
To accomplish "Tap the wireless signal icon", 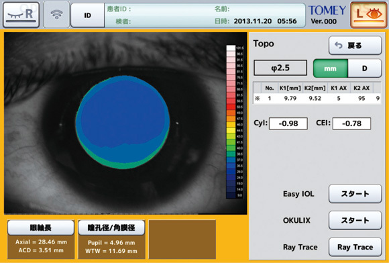I will (x=56, y=15).
